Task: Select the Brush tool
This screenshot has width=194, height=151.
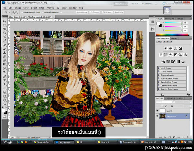Action: [x=5, y=49]
